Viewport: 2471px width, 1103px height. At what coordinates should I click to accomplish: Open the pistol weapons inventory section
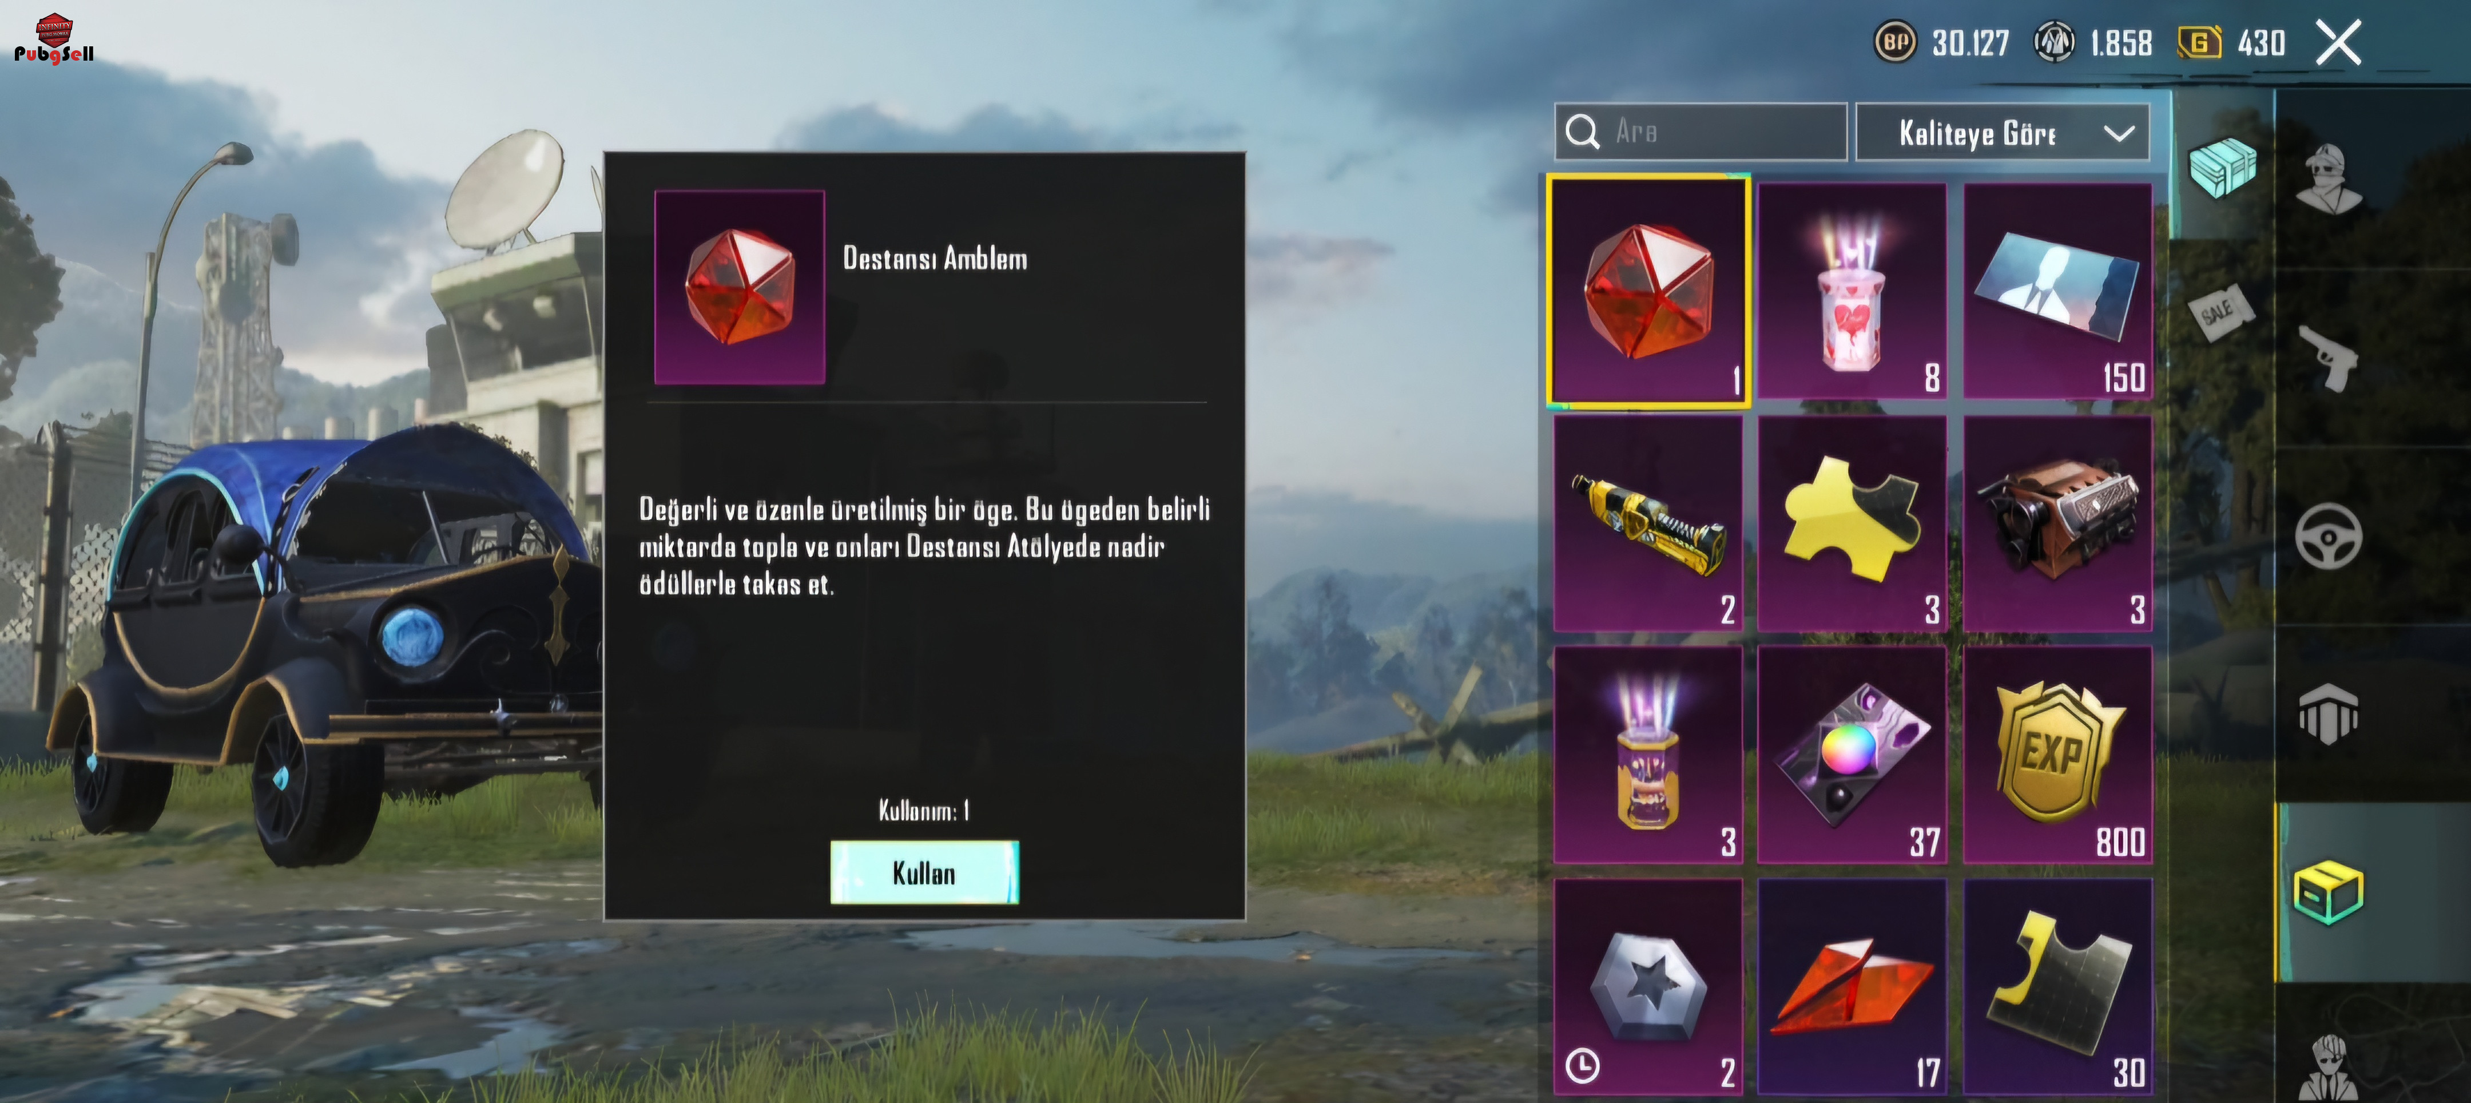click(2329, 358)
